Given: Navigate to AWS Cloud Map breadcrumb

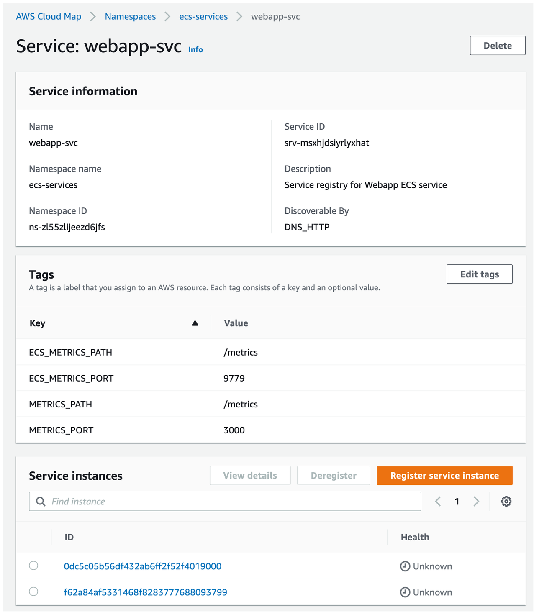Looking at the screenshot, I should click(x=49, y=16).
